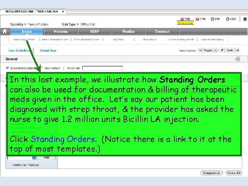Select the 06/11/2014 USA Intake document tab
Screen dimensions: 248x186
32,11
